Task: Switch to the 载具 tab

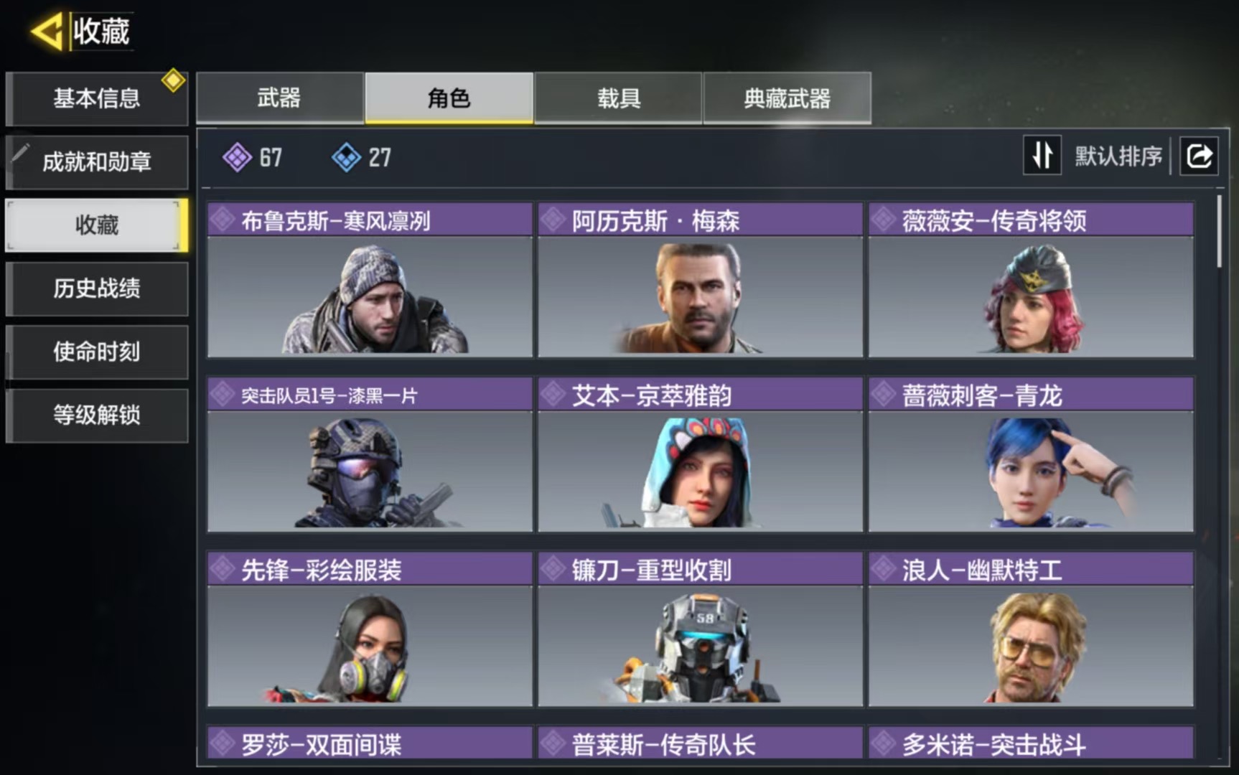Action: pyautogui.click(x=618, y=98)
